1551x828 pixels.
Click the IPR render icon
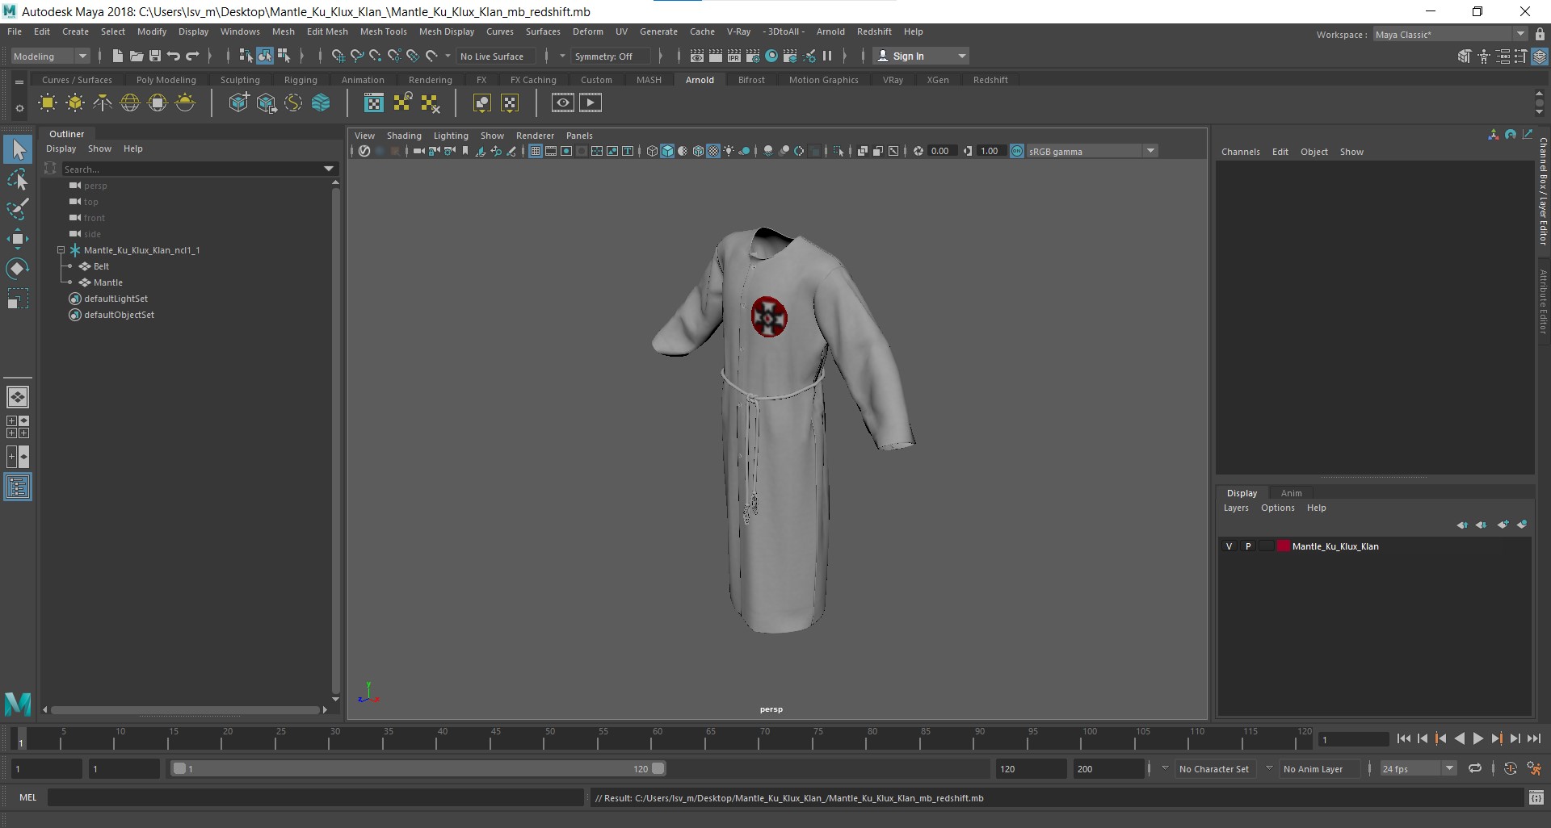coord(734,56)
